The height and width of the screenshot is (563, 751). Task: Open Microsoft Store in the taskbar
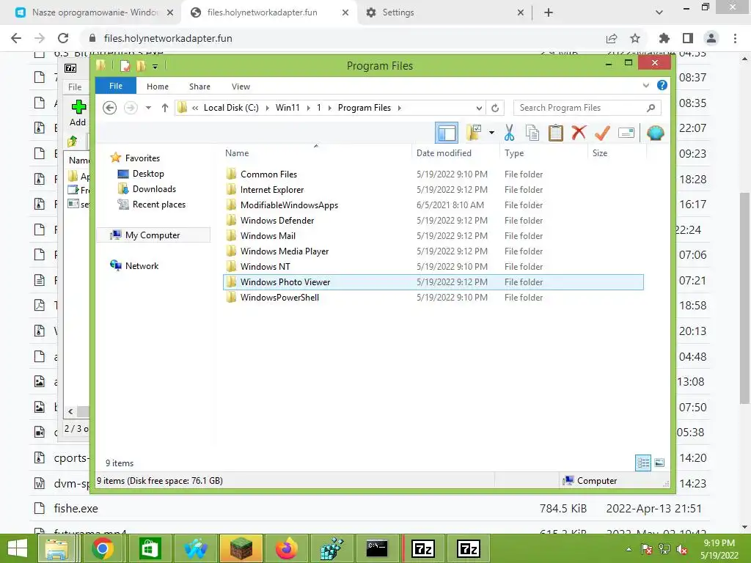[x=150, y=548]
